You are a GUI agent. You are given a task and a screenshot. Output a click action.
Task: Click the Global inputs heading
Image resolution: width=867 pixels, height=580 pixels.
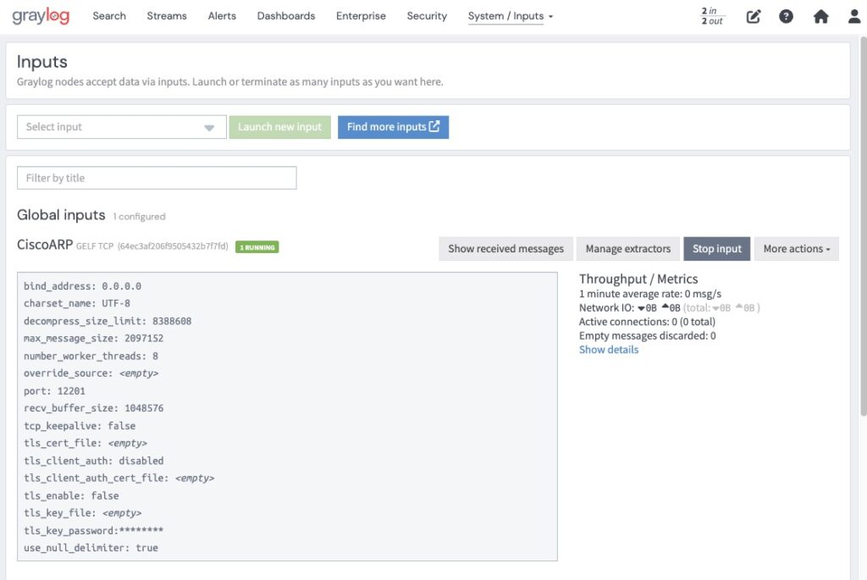point(61,215)
